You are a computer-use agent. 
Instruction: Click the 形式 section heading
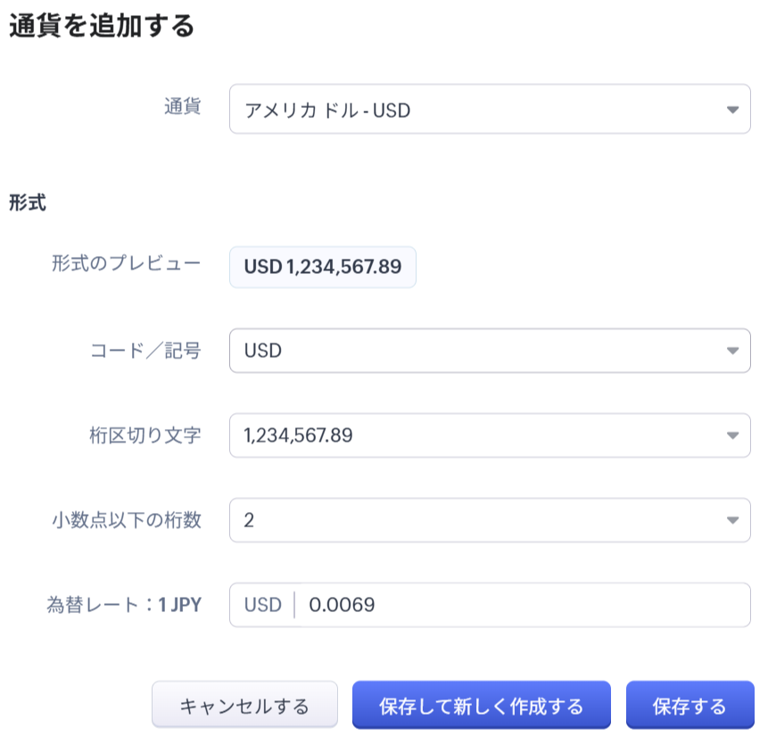pyautogui.click(x=28, y=203)
